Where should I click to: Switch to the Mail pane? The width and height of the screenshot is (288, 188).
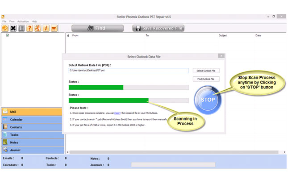[32, 112]
